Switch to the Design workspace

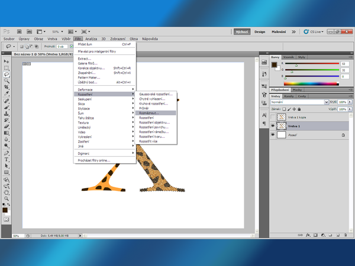tap(260, 31)
